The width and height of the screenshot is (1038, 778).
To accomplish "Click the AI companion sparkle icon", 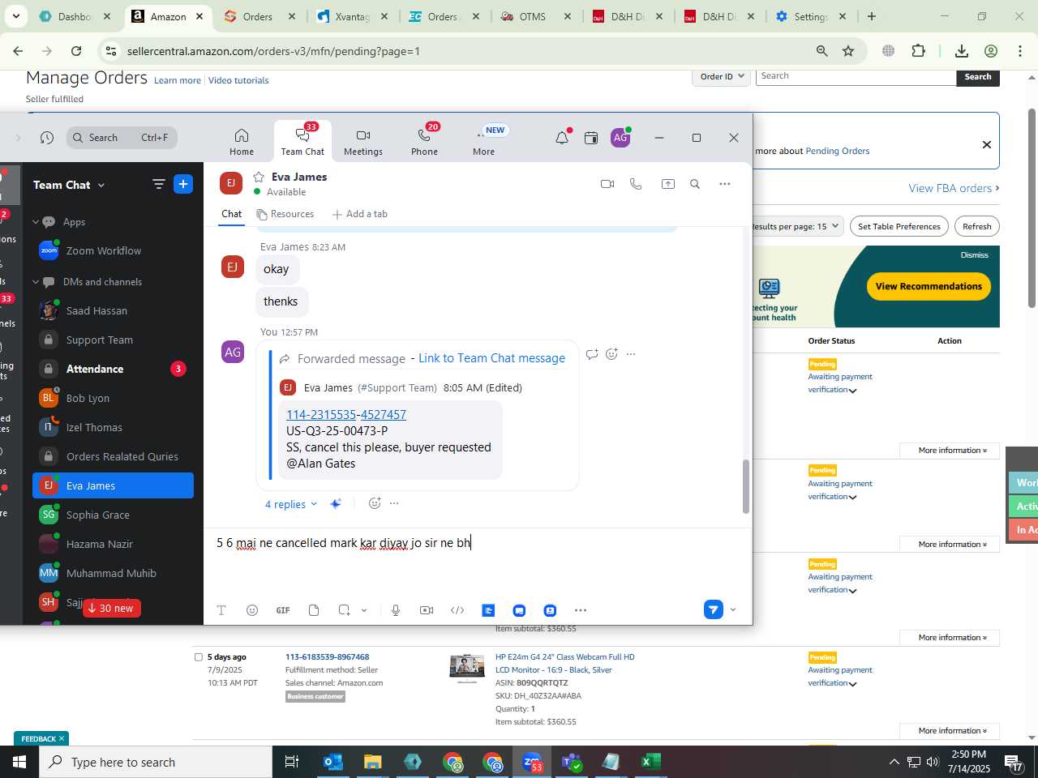I will click(x=336, y=504).
